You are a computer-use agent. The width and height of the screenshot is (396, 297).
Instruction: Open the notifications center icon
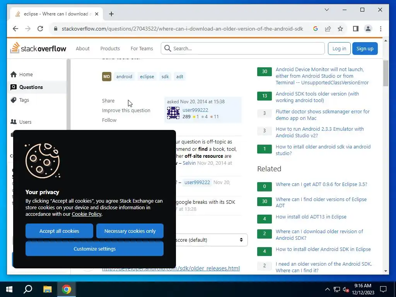383,289
